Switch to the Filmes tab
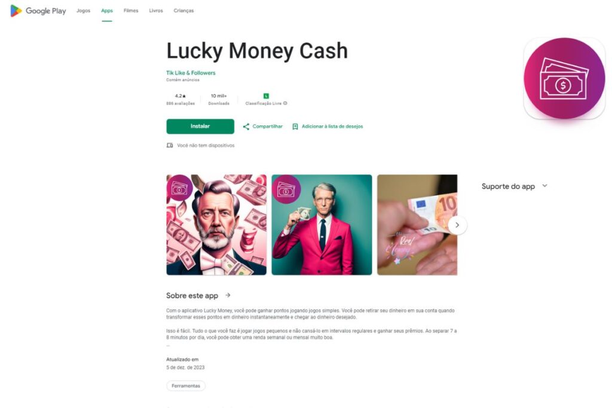Screen dimensions: 612x408 pos(131,11)
